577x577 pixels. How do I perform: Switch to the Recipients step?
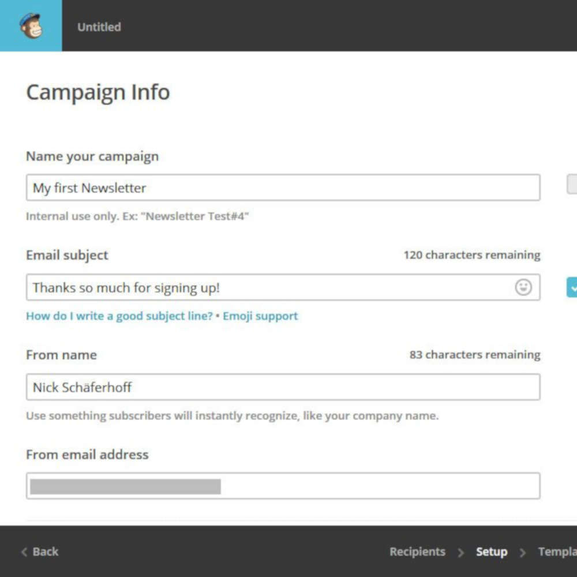(417, 552)
